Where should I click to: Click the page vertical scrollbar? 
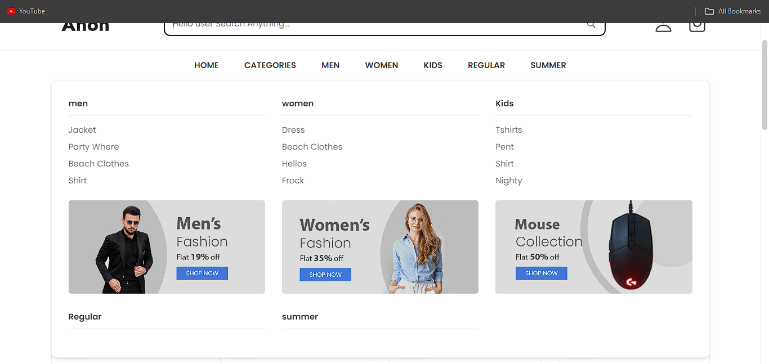point(765,84)
